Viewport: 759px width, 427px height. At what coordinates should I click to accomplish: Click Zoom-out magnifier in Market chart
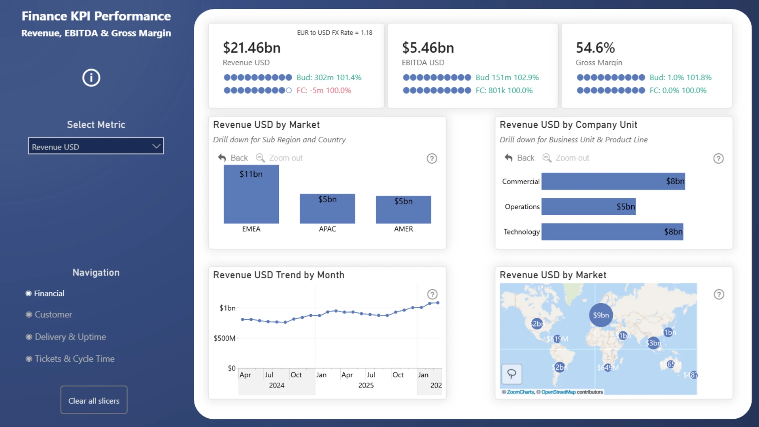coord(260,158)
